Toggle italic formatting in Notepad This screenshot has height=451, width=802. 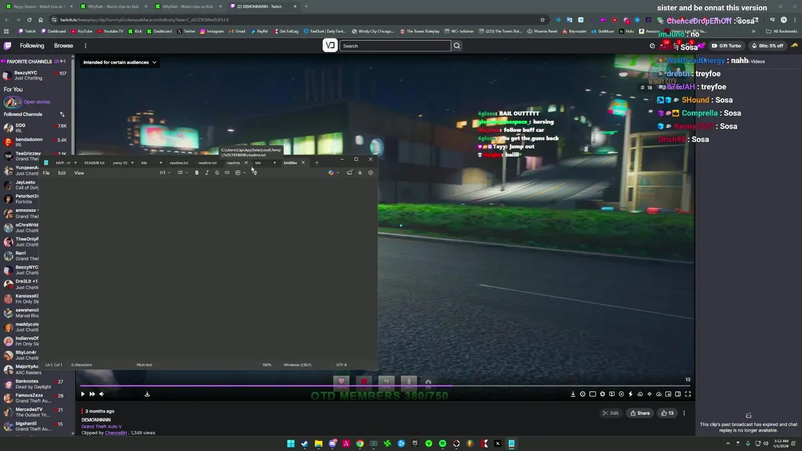point(207,173)
